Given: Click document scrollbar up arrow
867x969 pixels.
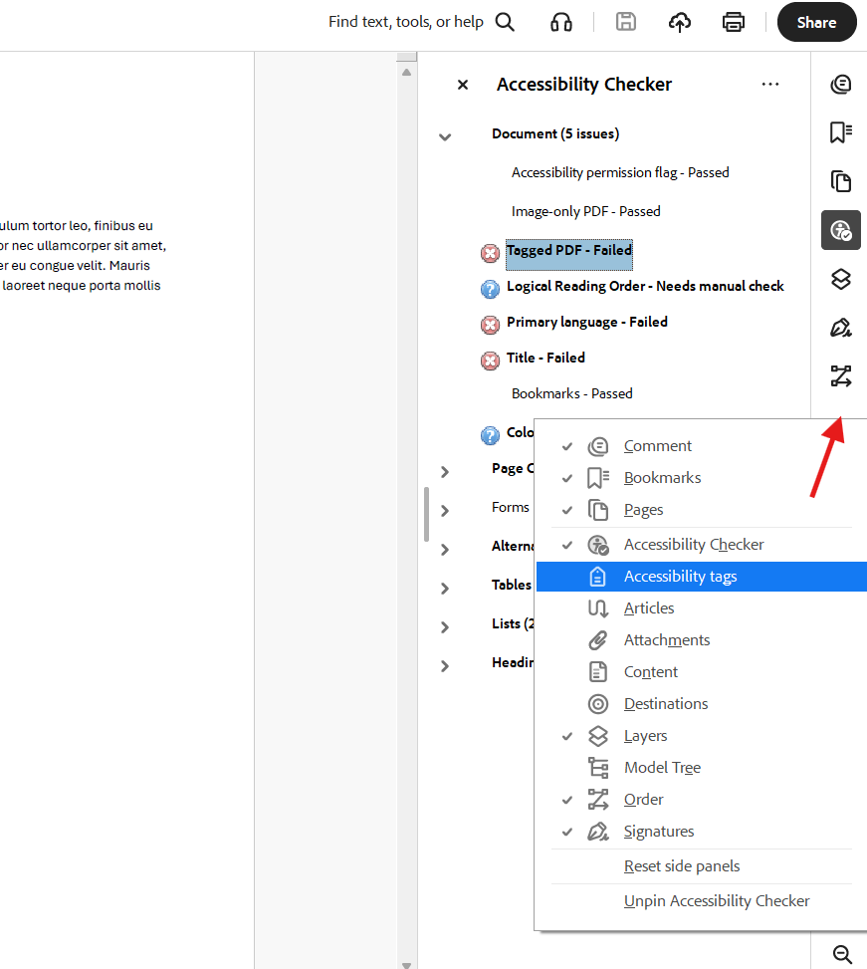Looking at the screenshot, I should 406,73.
